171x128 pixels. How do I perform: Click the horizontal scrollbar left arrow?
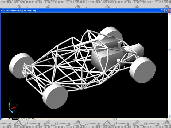(112, 119)
